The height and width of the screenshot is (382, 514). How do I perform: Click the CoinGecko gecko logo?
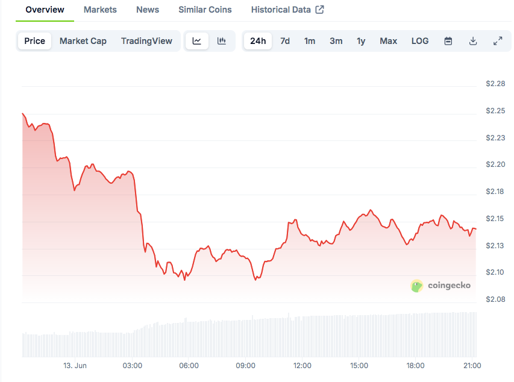416,286
